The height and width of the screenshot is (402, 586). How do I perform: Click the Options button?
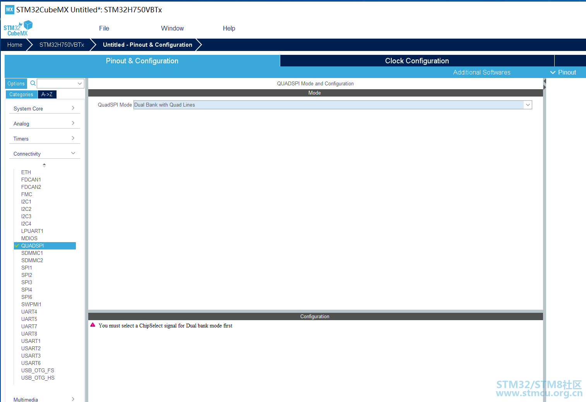[16, 83]
